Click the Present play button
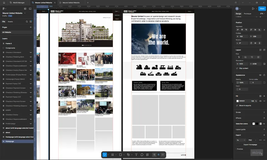The width and height of the screenshot is (267, 160). (x=253, y=9)
